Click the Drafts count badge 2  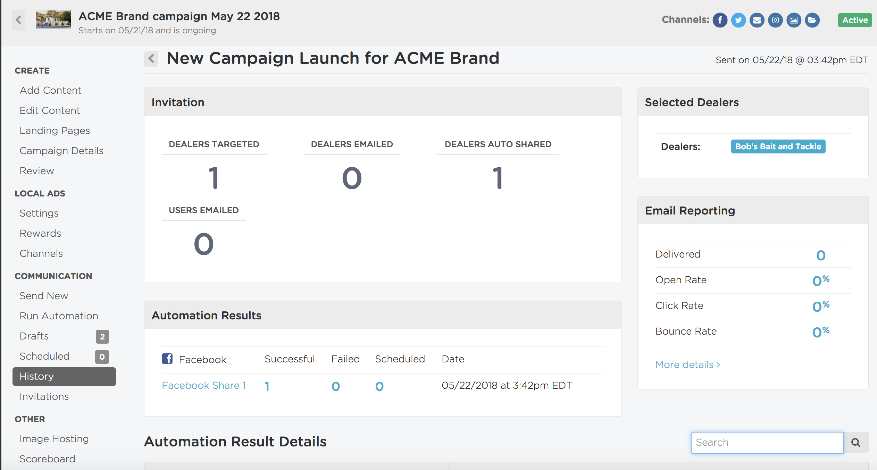click(102, 337)
